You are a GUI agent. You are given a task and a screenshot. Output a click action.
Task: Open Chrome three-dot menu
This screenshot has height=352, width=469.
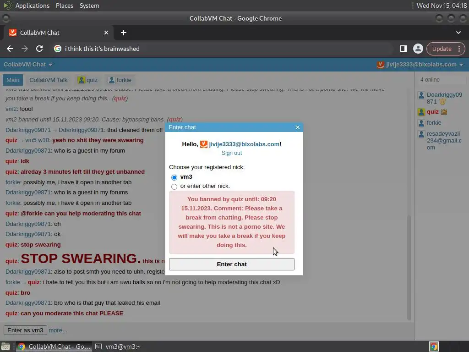(459, 49)
